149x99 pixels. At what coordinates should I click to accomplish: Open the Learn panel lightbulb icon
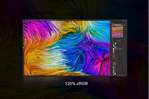[124, 23]
